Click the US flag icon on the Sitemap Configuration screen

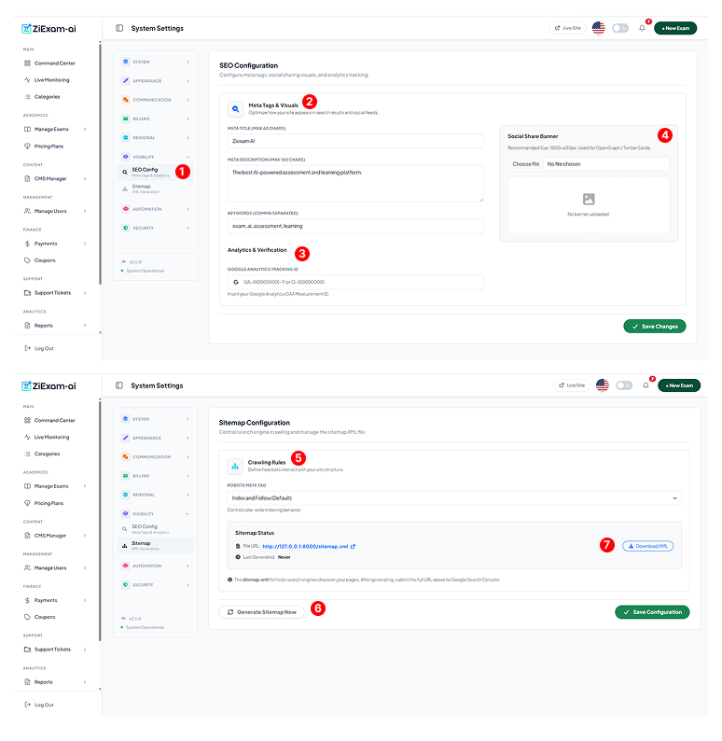[602, 384]
